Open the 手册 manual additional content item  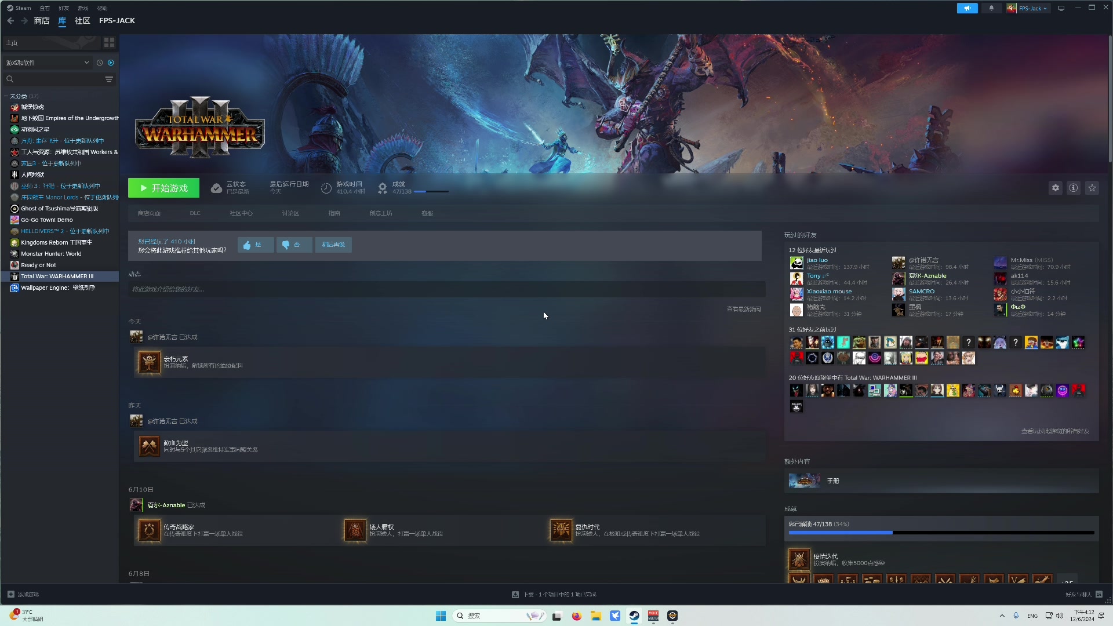pyautogui.click(x=941, y=481)
